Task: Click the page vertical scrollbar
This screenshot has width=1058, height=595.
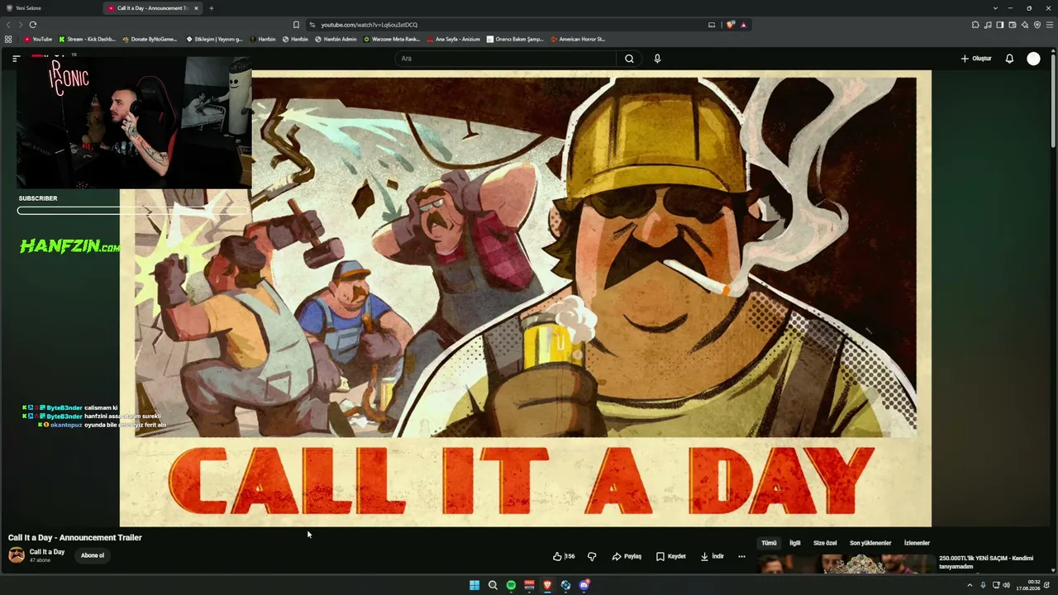Action: [1053, 99]
